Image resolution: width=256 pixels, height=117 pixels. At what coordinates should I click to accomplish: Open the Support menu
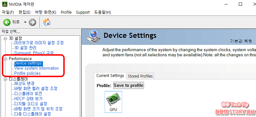[83, 12]
